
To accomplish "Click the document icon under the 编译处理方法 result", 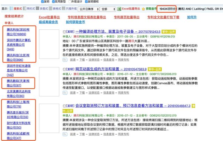I will point(65,60).
